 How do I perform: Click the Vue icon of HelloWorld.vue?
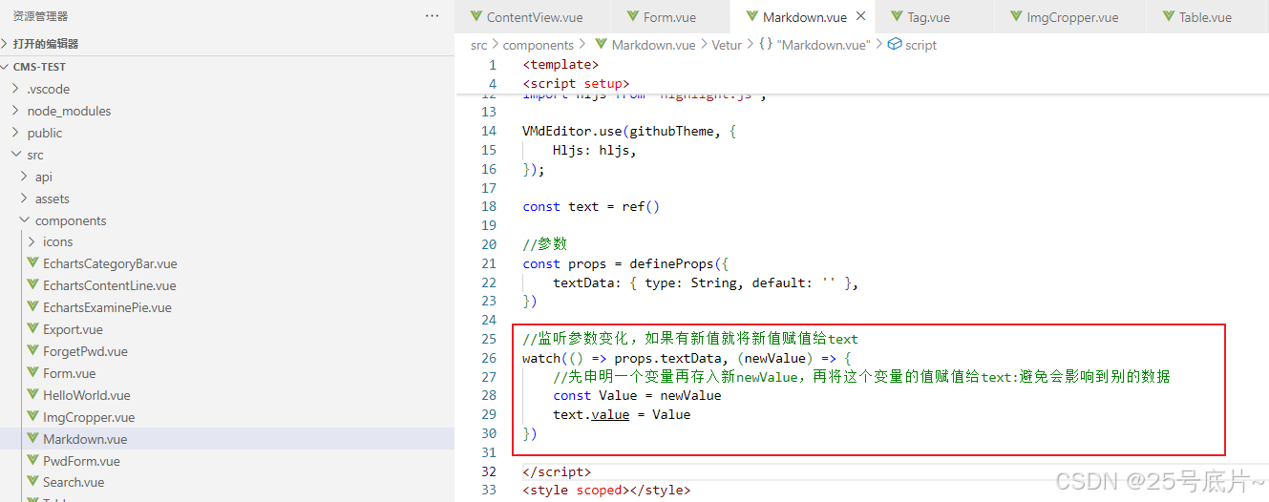click(x=33, y=395)
